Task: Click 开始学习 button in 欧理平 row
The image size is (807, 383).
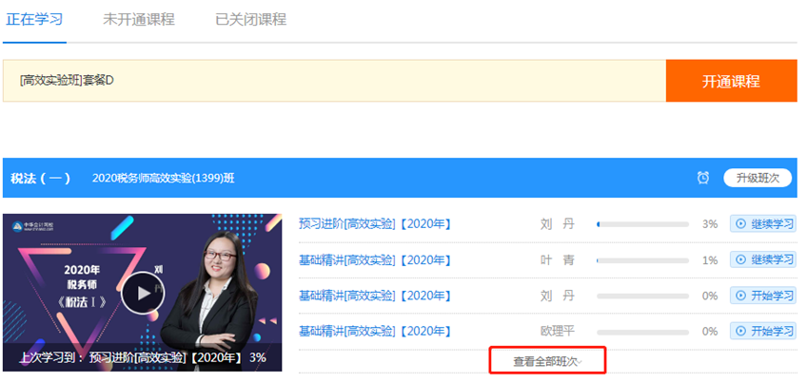Action: 762,331
